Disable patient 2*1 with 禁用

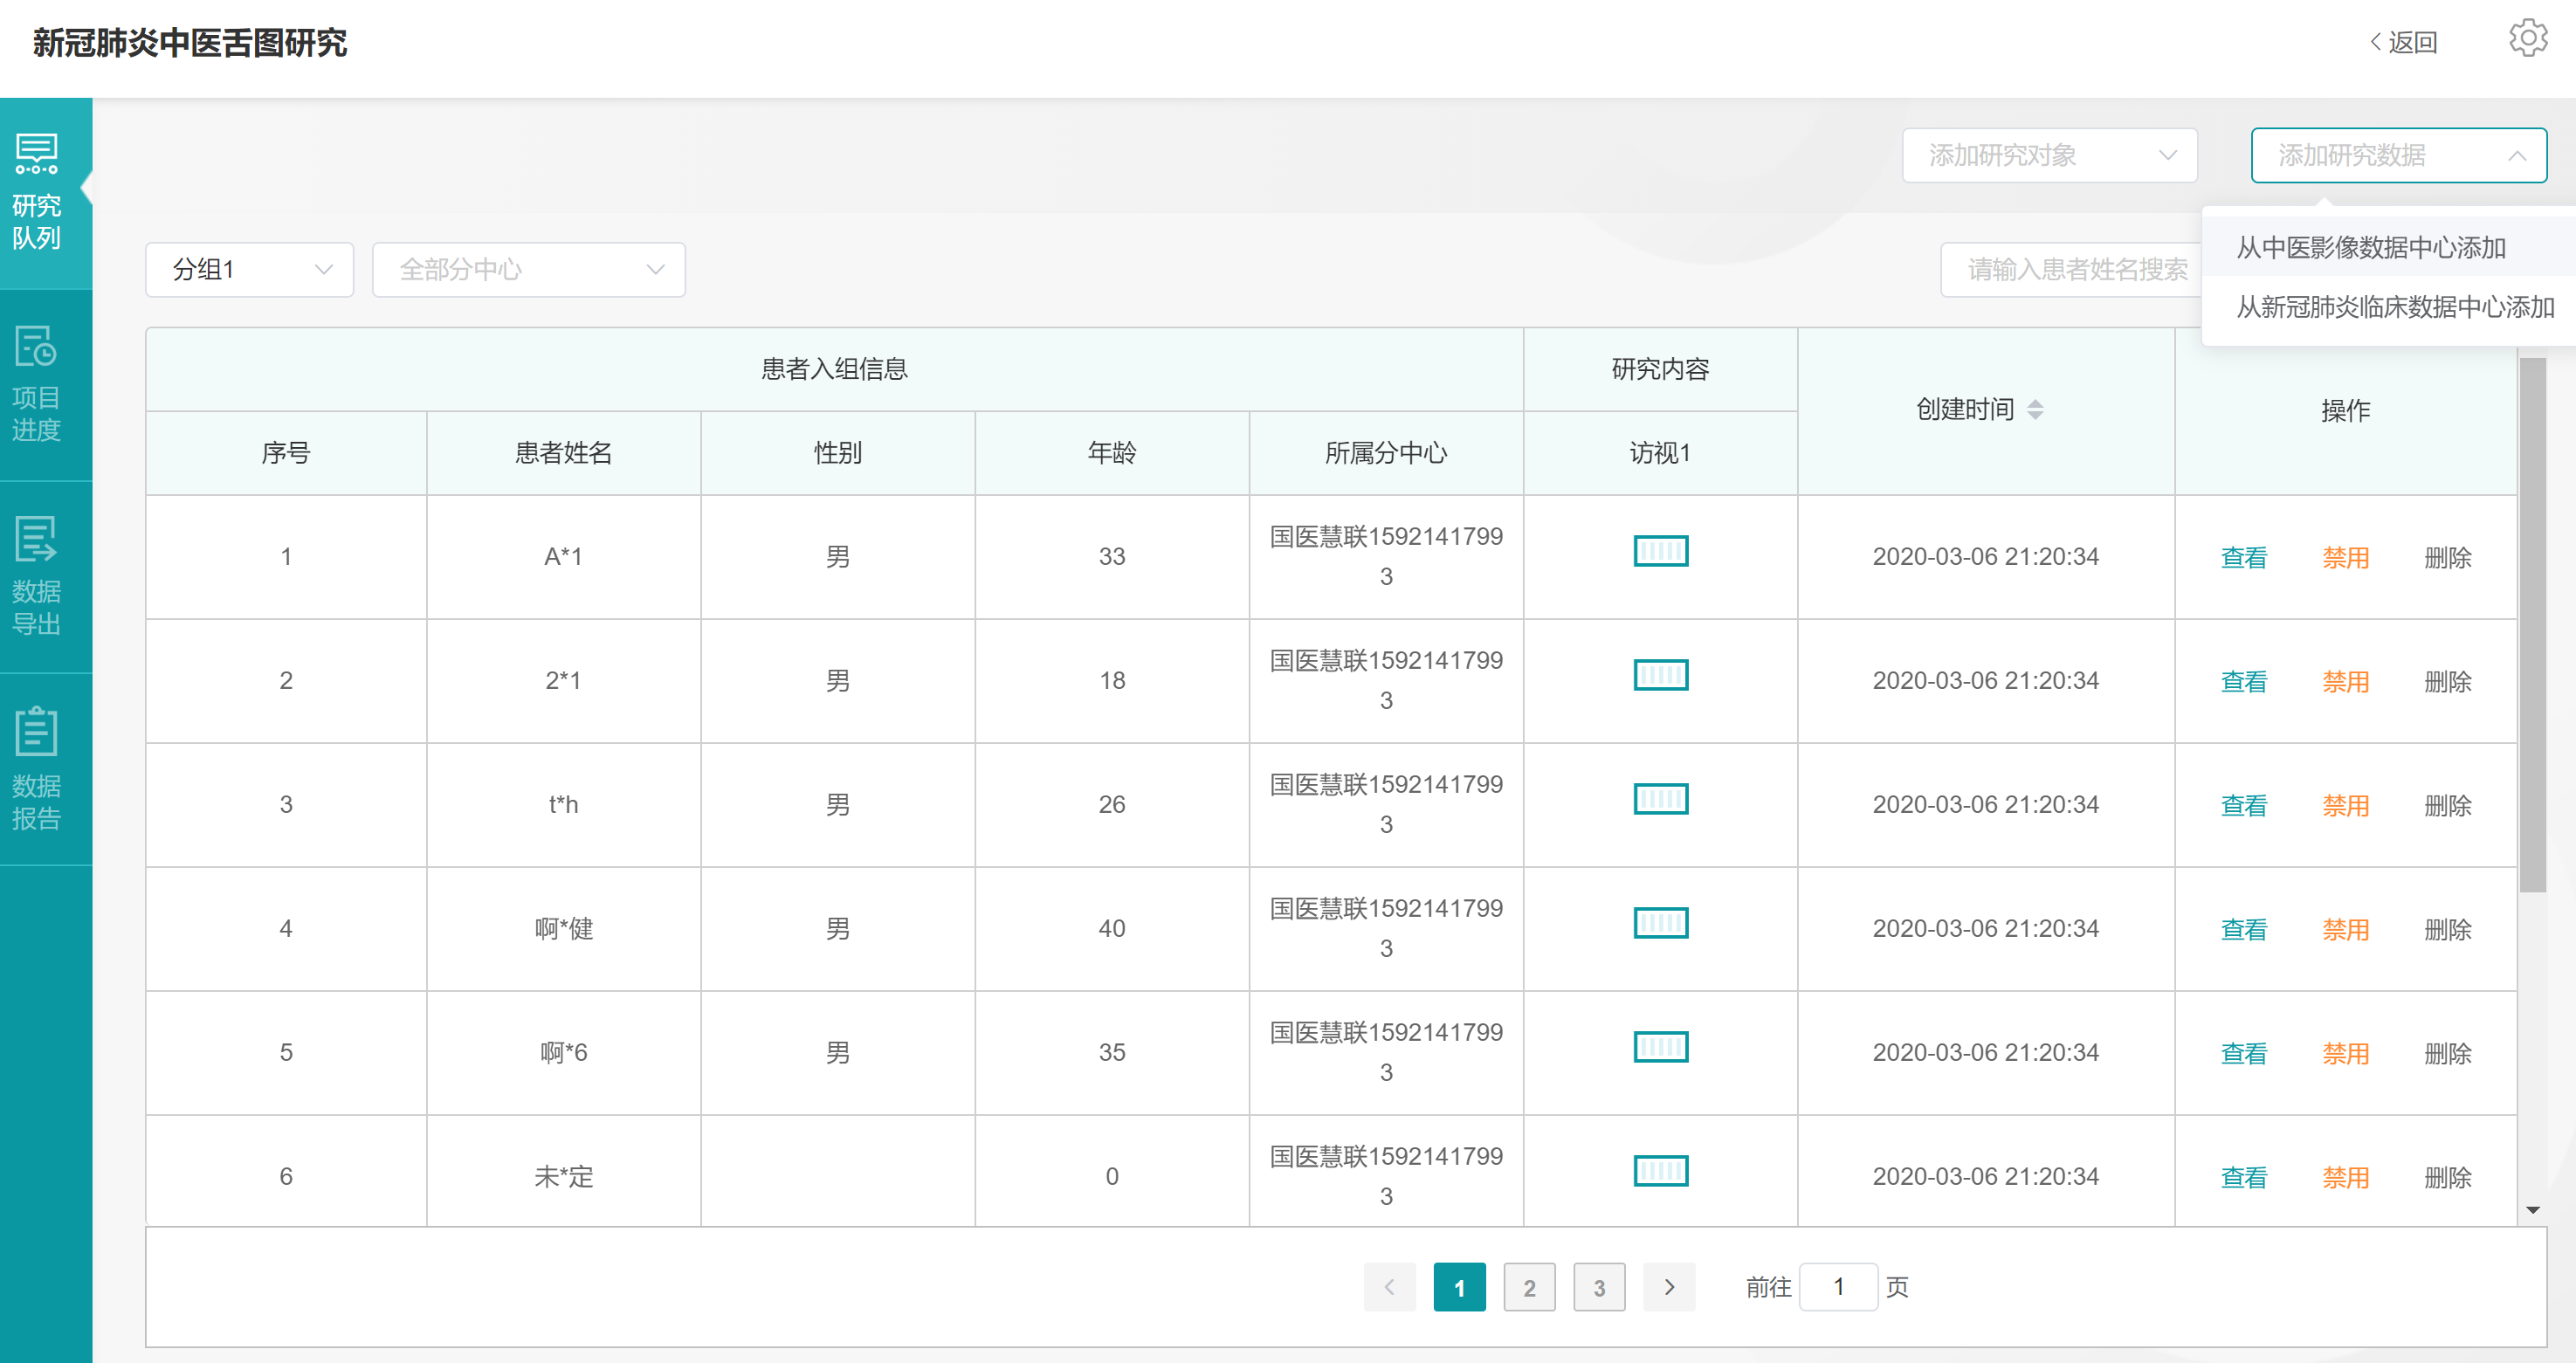2345,682
